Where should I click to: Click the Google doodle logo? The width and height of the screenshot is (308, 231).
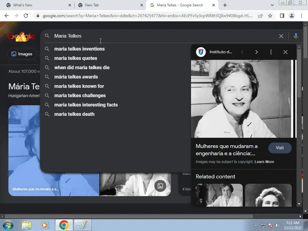point(21,36)
